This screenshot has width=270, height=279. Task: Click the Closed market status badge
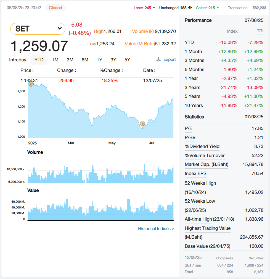(55, 8)
